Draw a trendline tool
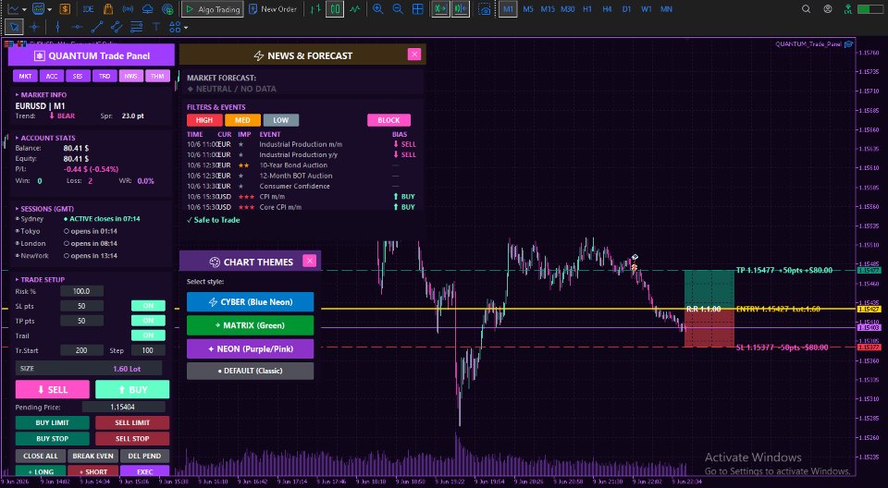 [97, 27]
